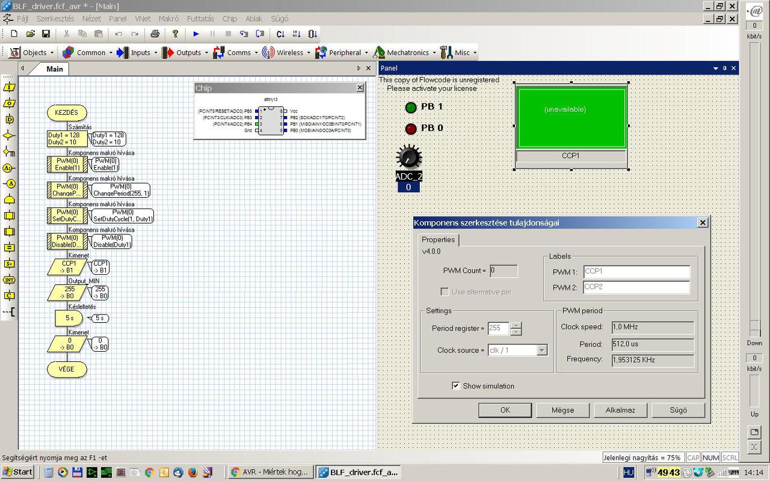Compile the flowchart to HEX
This screenshot has height=481, width=770.
(x=297, y=34)
